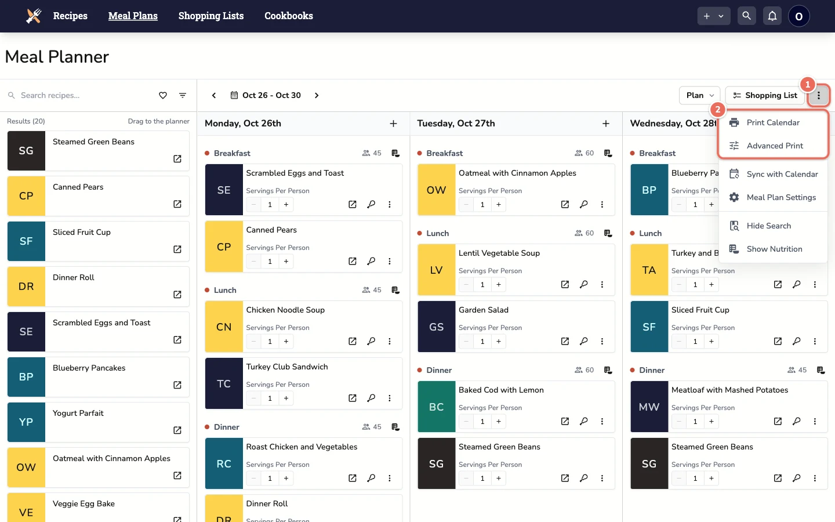Open recipe filter options icon
The image size is (835, 522).
pyautogui.click(x=183, y=96)
